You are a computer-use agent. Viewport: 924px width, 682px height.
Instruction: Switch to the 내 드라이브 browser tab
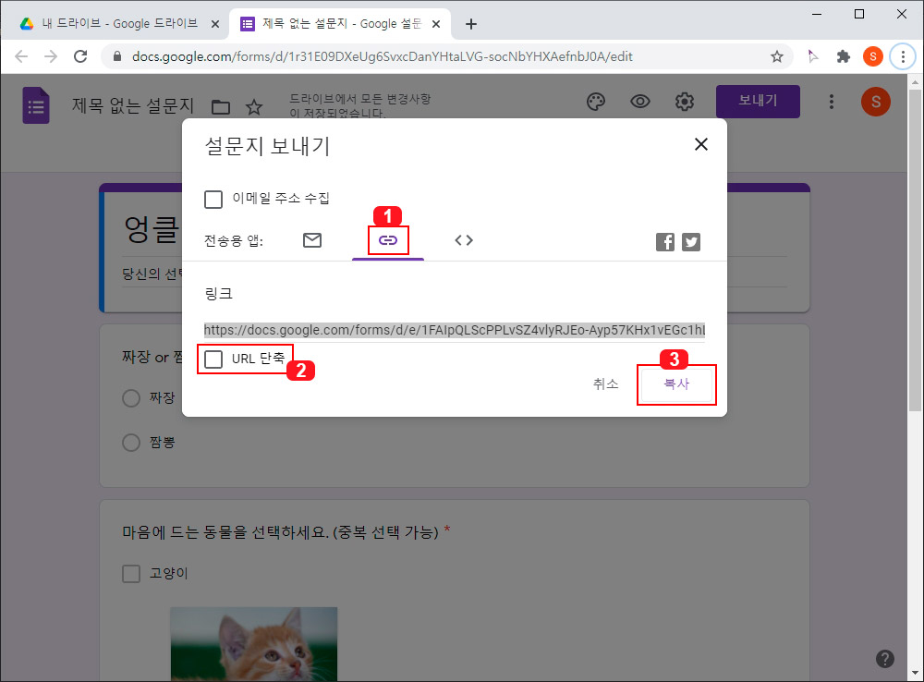click(x=119, y=24)
